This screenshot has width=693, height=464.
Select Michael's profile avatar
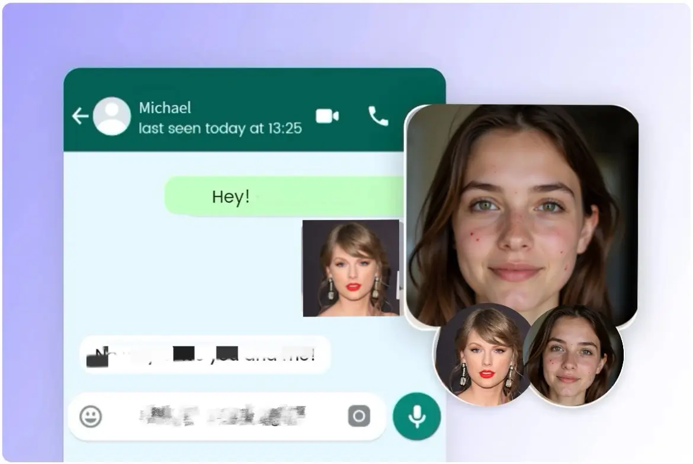[x=112, y=116]
